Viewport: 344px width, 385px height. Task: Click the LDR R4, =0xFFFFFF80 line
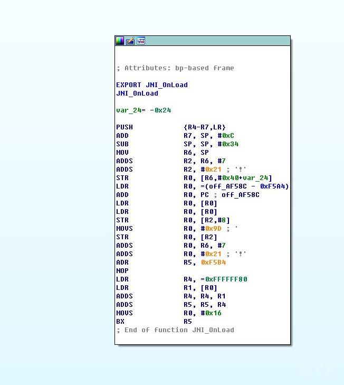point(181,279)
